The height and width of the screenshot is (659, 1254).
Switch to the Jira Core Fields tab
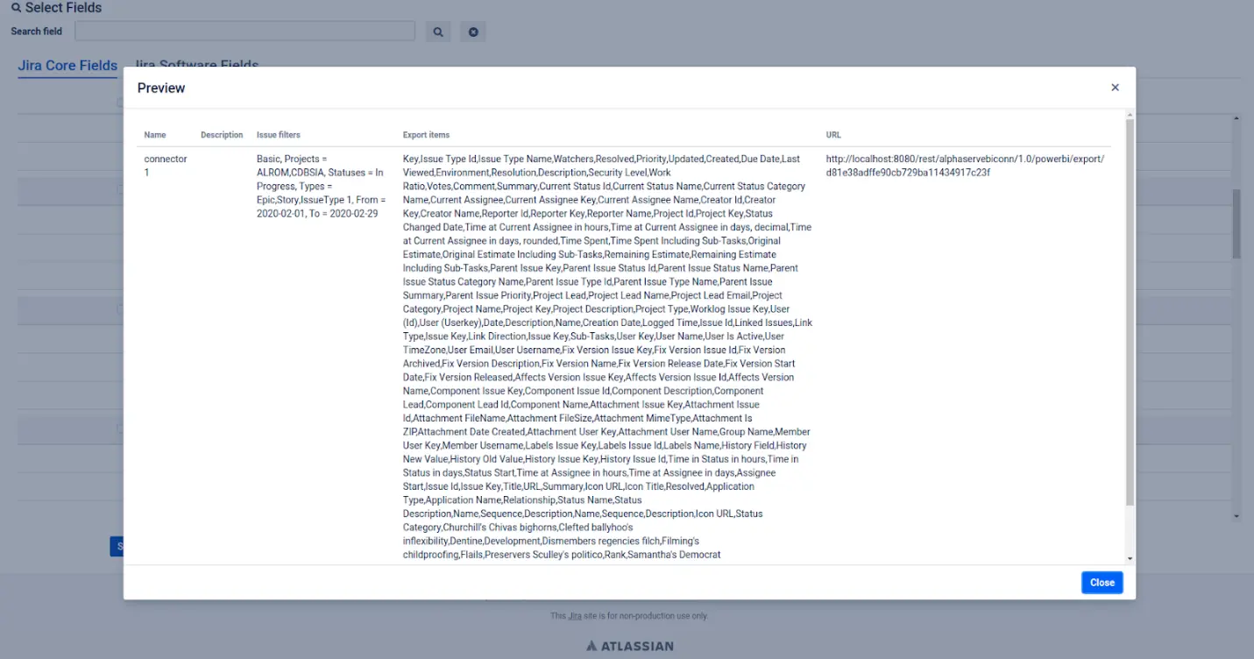pos(67,66)
